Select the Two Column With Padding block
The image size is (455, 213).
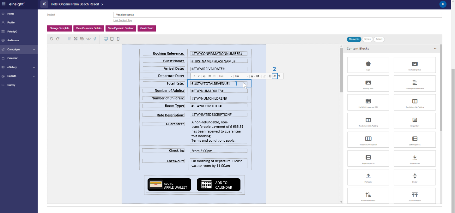pos(368,121)
